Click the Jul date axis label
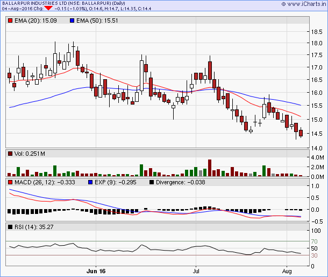 (196, 271)
